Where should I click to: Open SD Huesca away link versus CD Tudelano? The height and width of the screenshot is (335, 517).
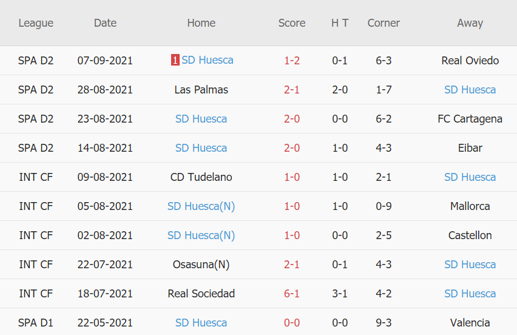(470, 177)
